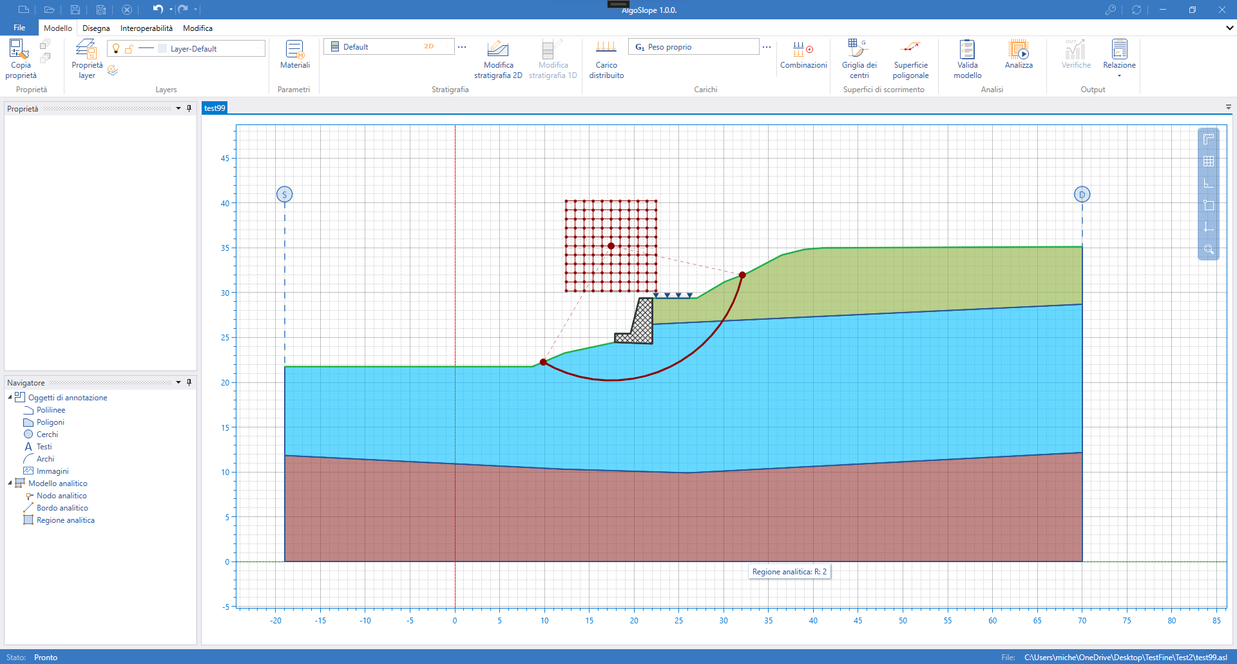Select Archi in the Navigatore
Image resolution: width=1237 pixels, height=664 pixels.
[x=45, y=458]
